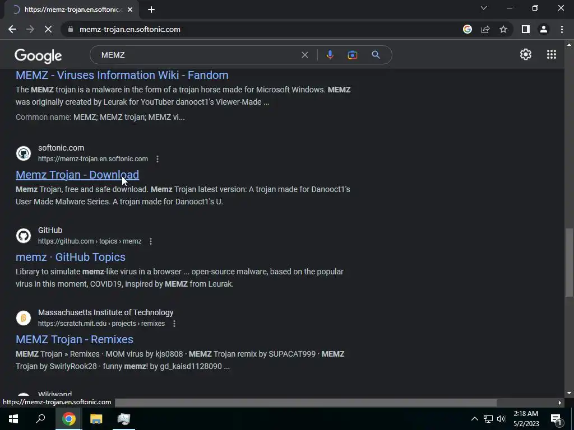
Task: Click the scroll up arrow
Action: coord(569,45)
